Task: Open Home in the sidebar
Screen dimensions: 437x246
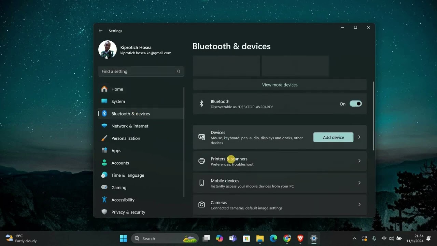Action: [x=141, y=89]
